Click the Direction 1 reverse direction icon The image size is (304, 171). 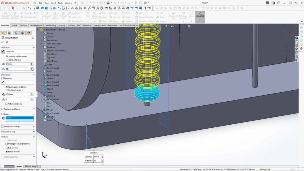3,52
